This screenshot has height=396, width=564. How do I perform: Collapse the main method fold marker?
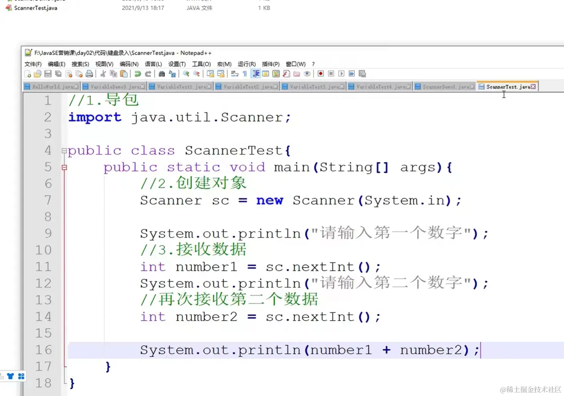(64, 167)
